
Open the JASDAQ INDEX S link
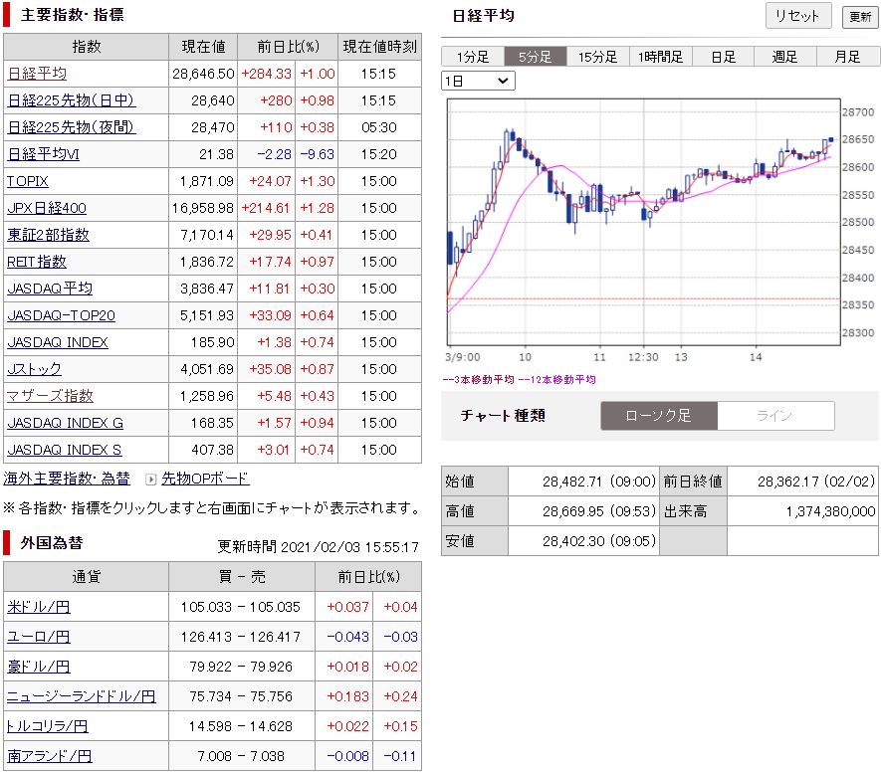[x=65, y=451]
